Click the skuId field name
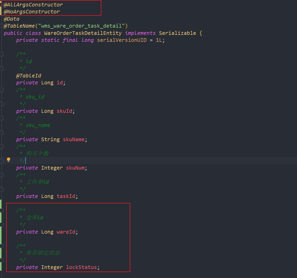The height and width of the screenshot is (278, 297). tap(64, 111)
